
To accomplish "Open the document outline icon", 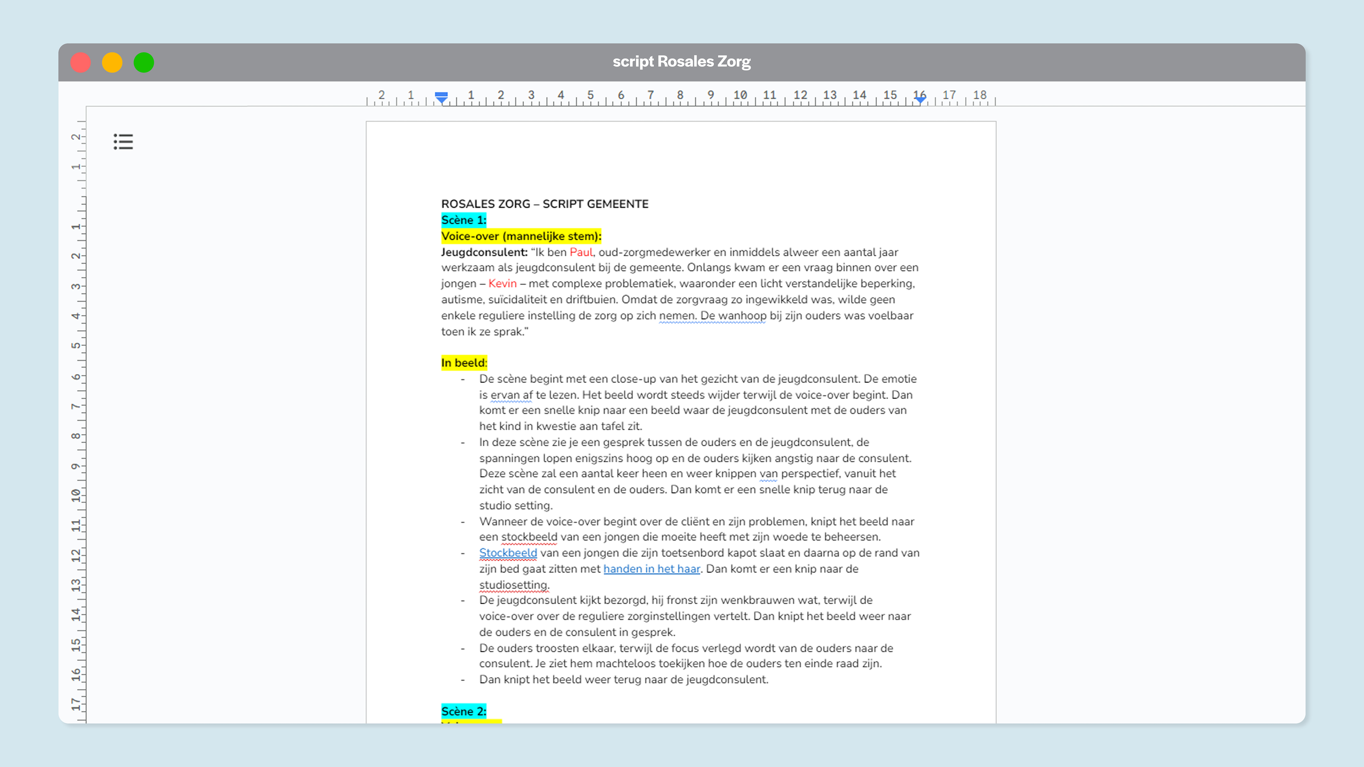I will (123, 141).
